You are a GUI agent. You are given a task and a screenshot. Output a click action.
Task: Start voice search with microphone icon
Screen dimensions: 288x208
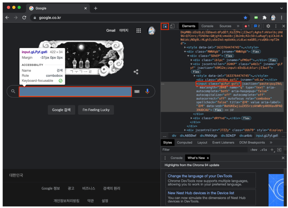pyautogui.click(x=147, y=91)
